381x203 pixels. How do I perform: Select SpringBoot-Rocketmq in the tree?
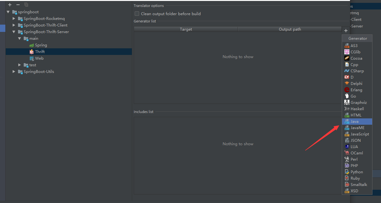44,19
